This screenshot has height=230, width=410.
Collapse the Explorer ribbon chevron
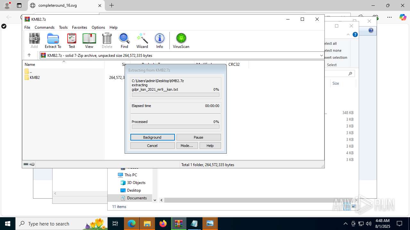[x=348, y=34]
